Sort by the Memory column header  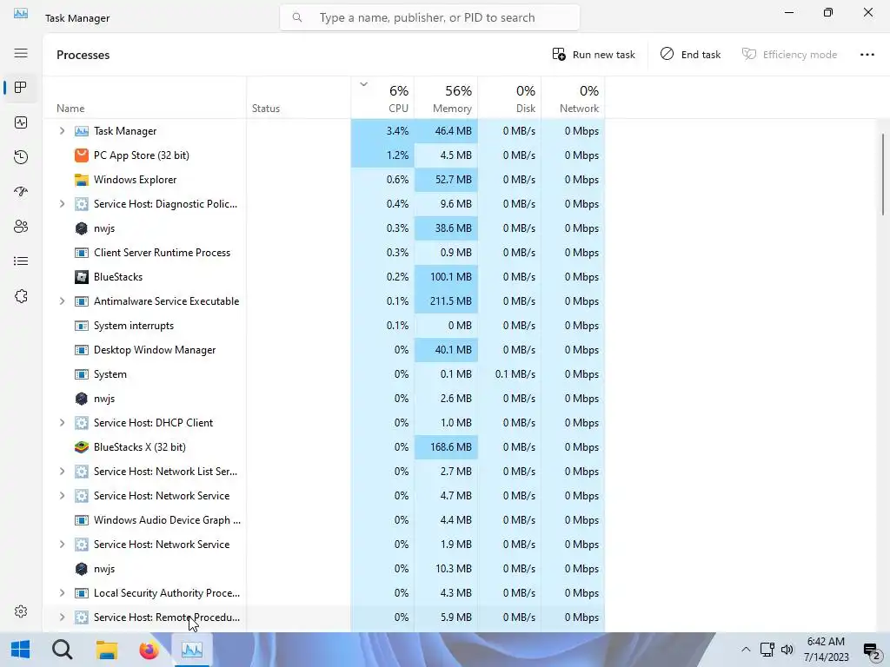point(446,97)
